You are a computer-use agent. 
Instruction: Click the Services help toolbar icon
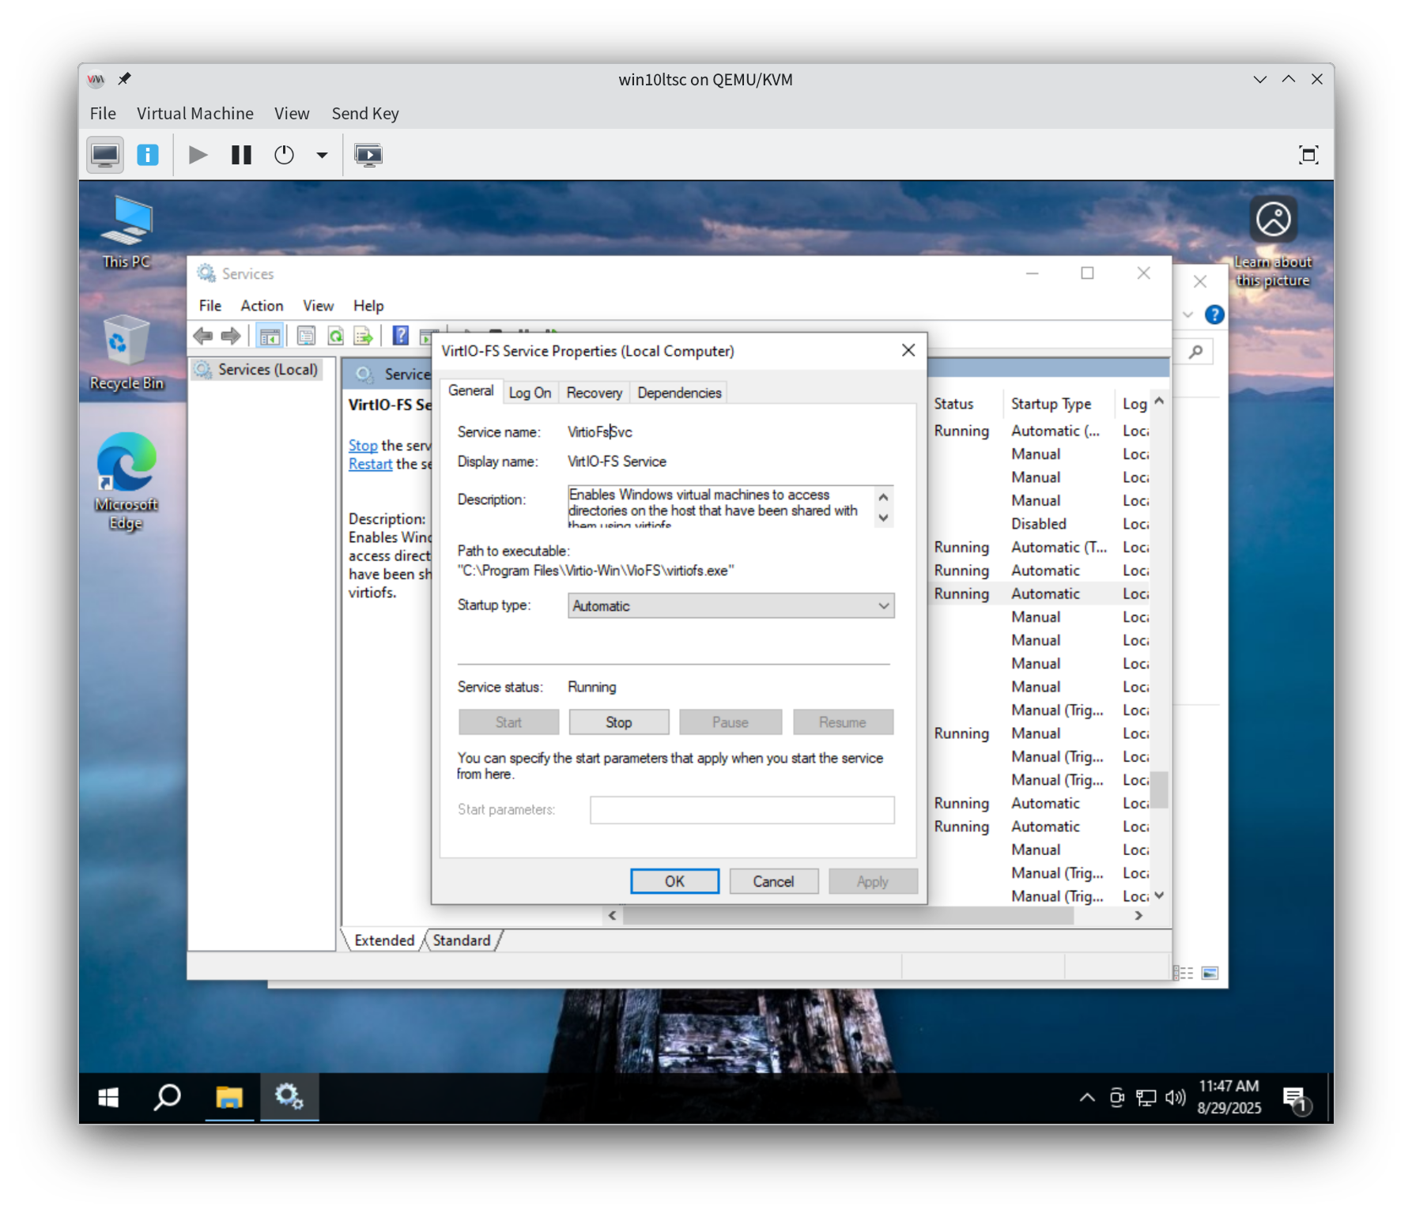401,336
